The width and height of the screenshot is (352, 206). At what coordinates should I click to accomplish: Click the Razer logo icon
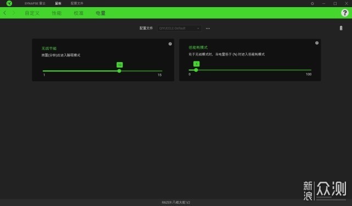(x=9, y=3)
